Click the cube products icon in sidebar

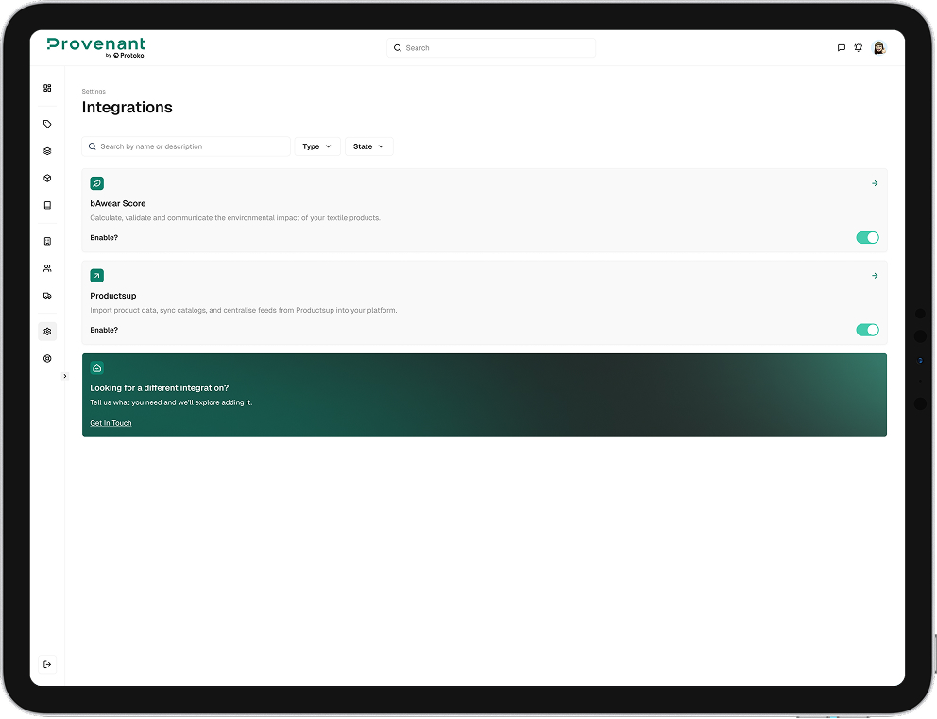[x=47, y=178]
